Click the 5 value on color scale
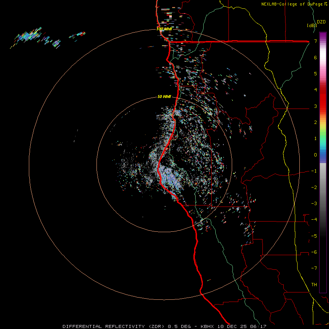 pyautogui.click(x=315, y=73)
